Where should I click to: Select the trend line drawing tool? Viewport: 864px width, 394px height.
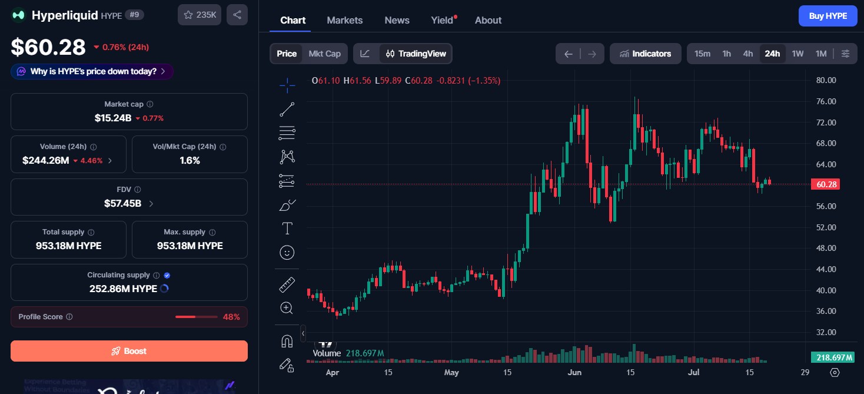tap(287, 109)
